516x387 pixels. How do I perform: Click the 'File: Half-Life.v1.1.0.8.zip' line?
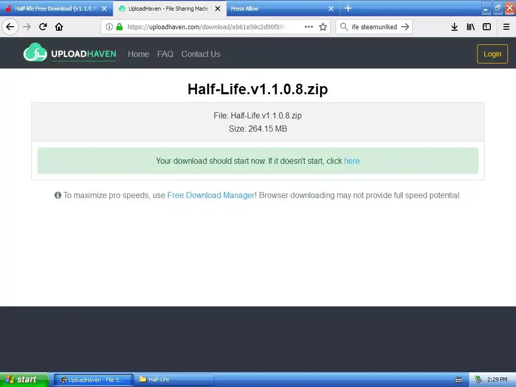[x=257, y=115]
